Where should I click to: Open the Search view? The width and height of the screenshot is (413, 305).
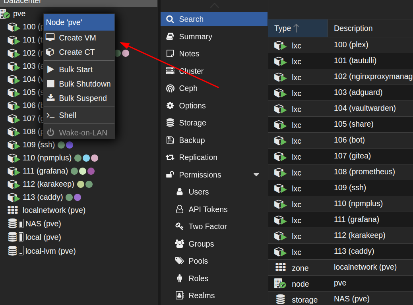(x=191, y=19)
